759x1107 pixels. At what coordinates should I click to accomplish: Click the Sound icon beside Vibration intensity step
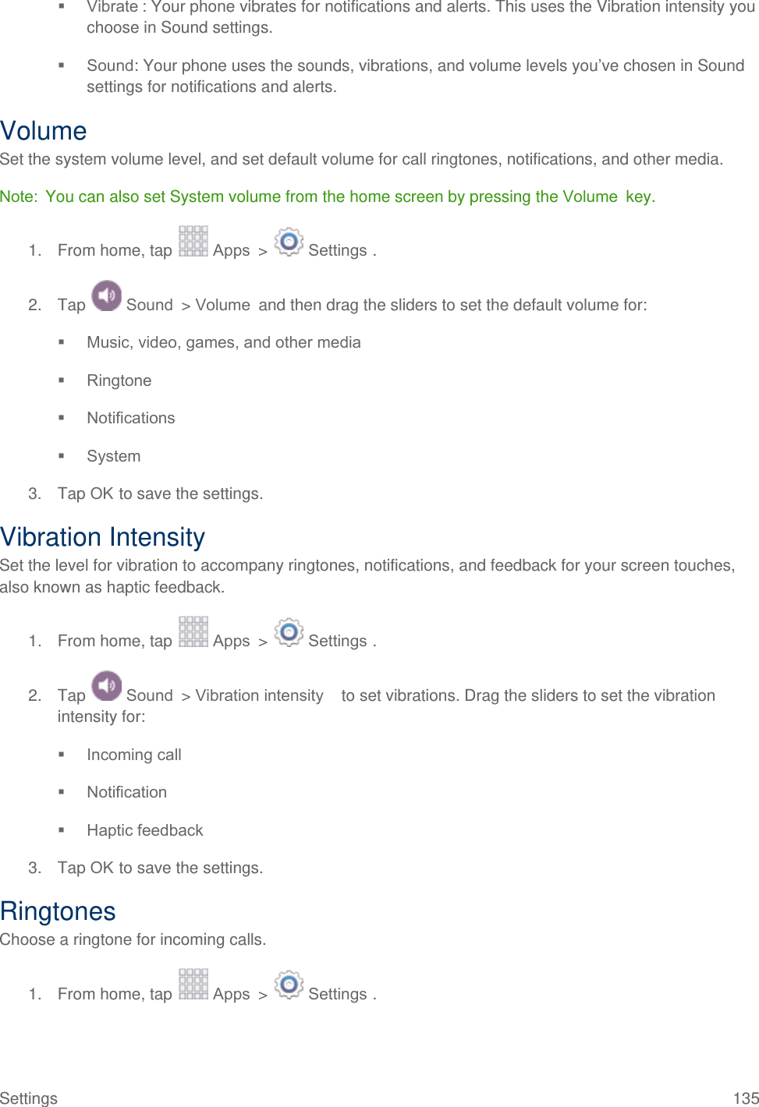click(x=107, y=687)
